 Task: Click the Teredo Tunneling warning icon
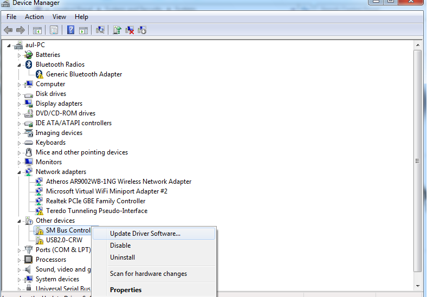point(39,211)
